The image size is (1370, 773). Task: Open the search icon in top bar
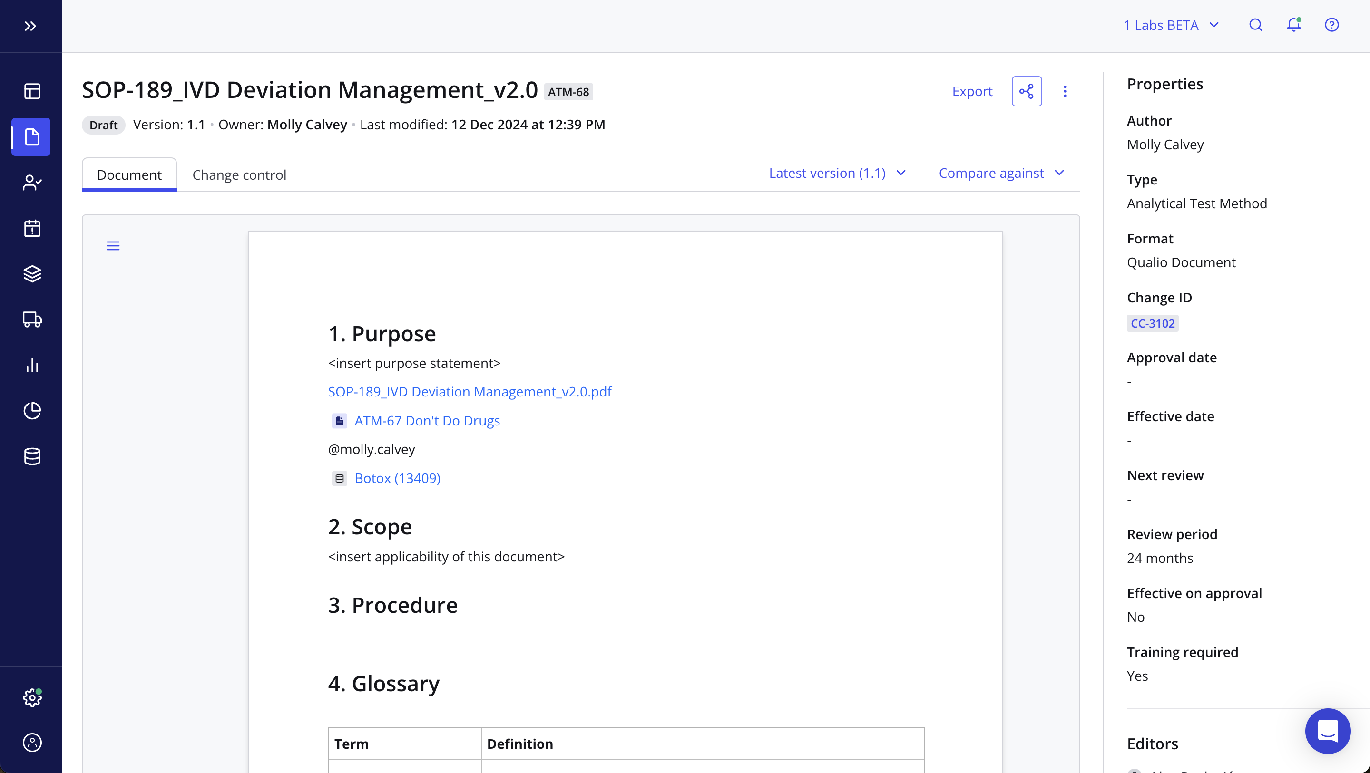pyautogui.click(x=1255, y=24)
